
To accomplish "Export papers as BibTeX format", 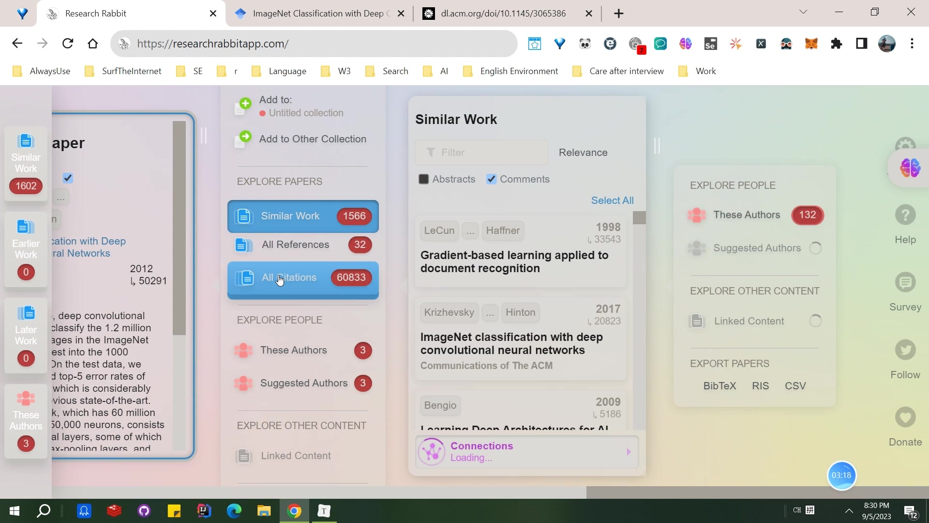I will (x=719, y=385).
